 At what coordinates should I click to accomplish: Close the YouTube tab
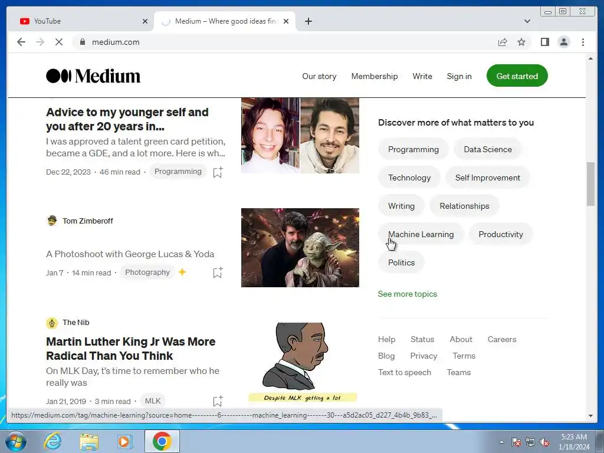[145, 21]
